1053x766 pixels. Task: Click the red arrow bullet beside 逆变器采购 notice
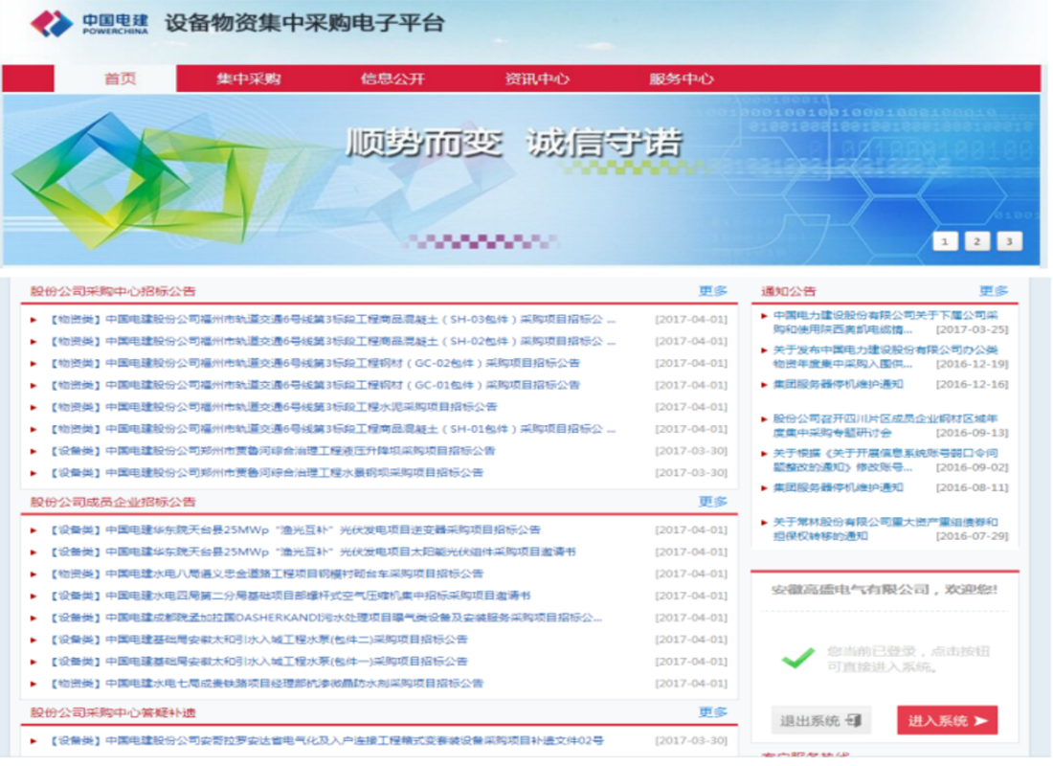click(34, 530)
